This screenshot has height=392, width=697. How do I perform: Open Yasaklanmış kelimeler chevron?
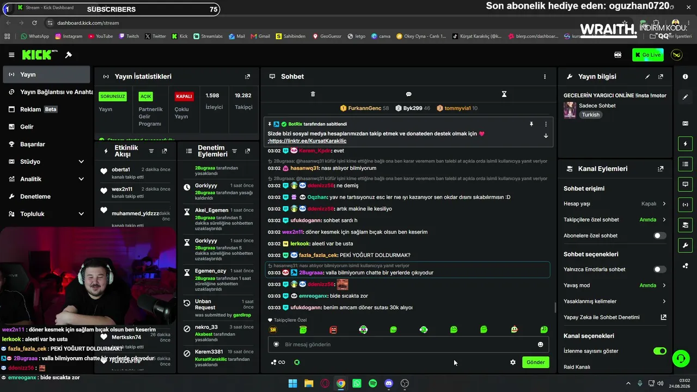coord(664,301)
